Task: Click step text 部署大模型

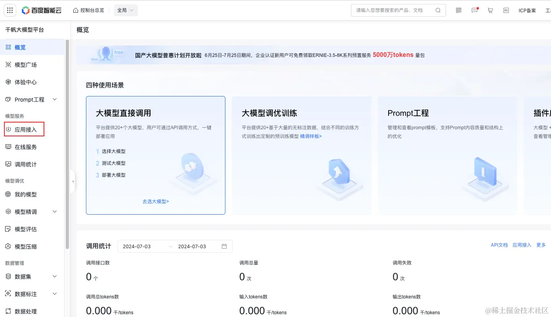Action: (114, 175)
